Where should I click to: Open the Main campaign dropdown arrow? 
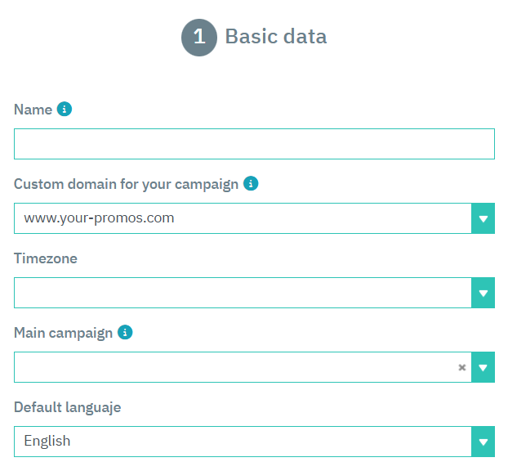(483, 367)
